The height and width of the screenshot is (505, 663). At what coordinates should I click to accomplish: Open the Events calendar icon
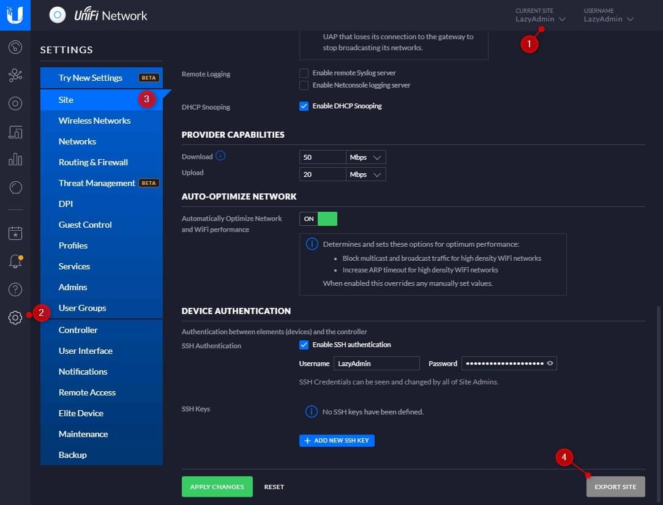pos(15,233)
